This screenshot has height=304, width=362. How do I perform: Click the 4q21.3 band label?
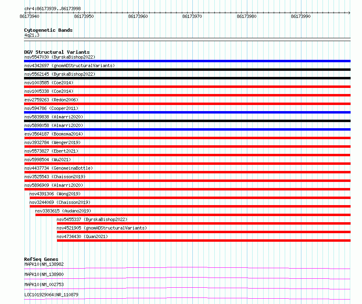point(32,35)
